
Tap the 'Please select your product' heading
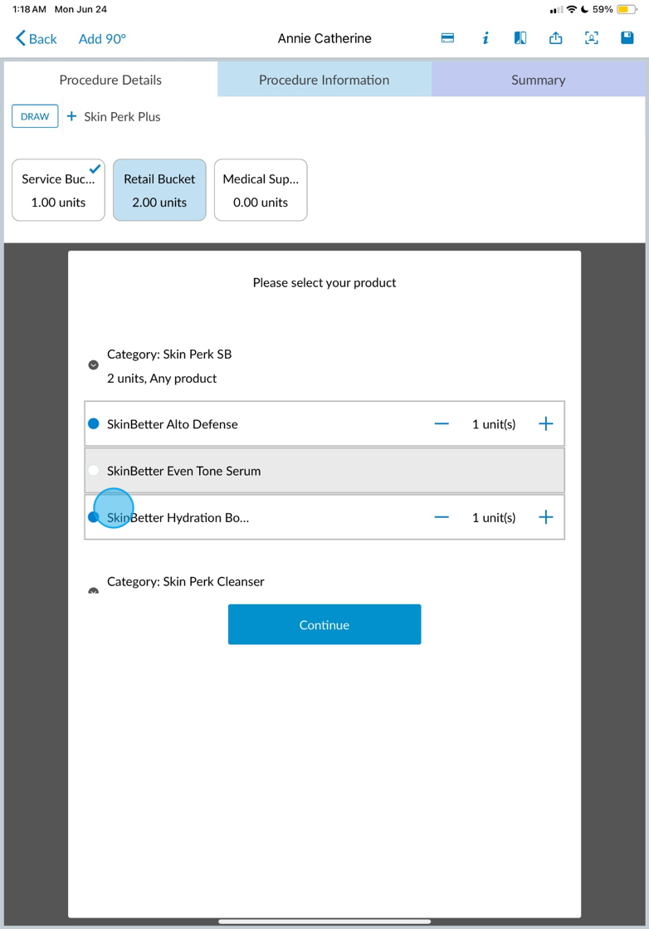click(324, 282)
